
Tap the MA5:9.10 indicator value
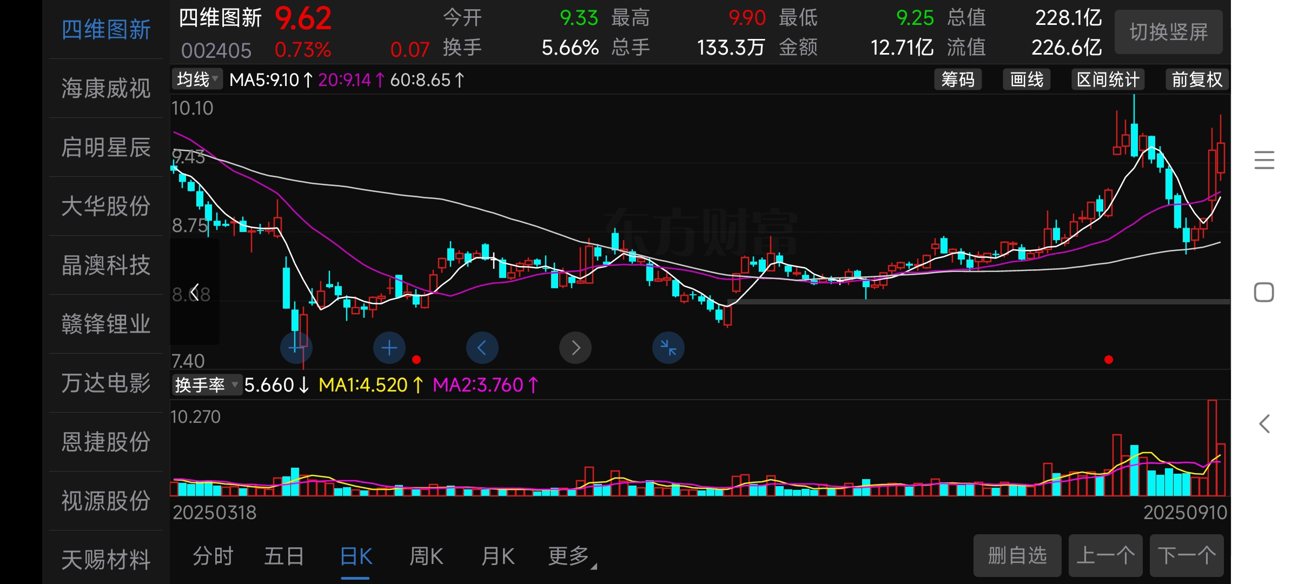tap(270, 80)
